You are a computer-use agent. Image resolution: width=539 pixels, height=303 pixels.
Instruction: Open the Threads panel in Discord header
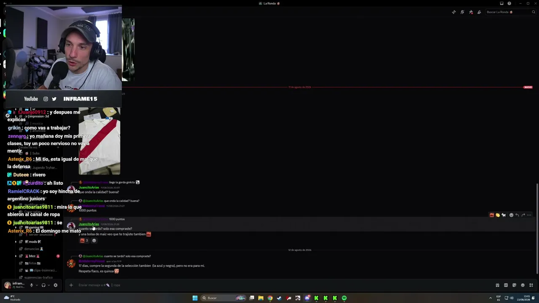click(x=454, y=12)
